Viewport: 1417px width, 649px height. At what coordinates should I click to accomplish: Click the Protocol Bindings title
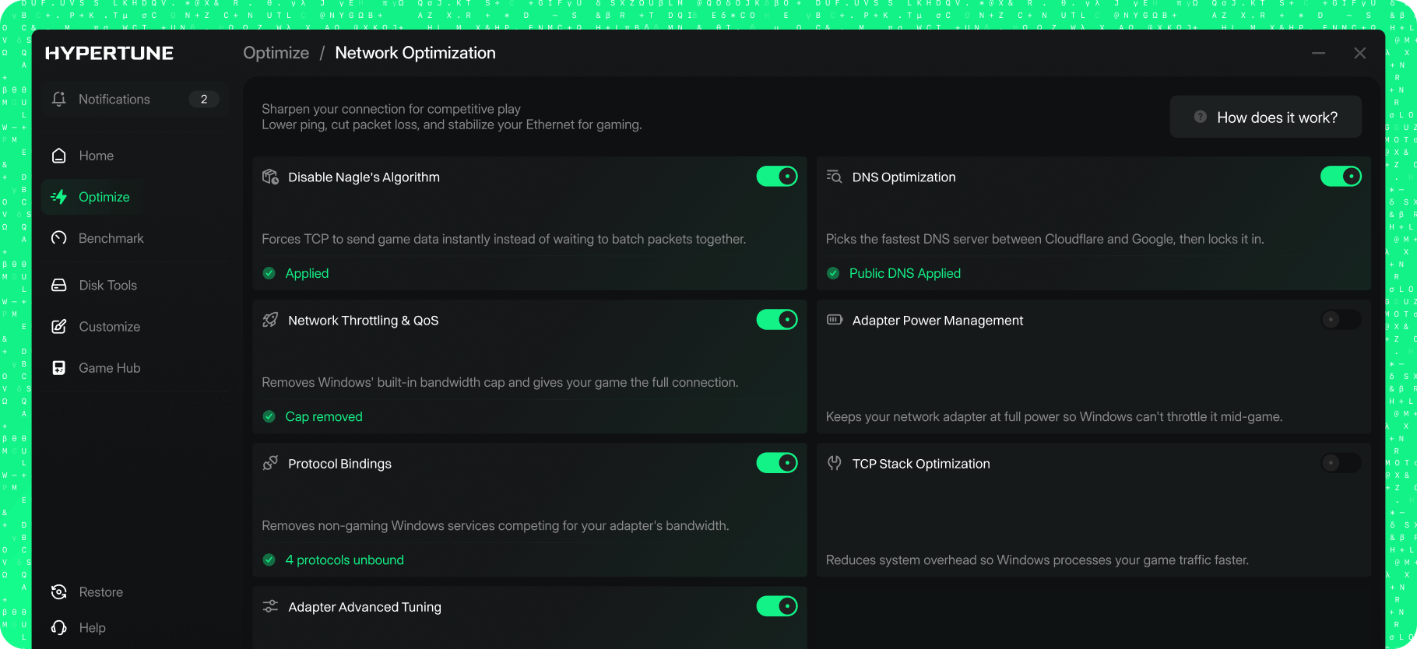click(339, 463)
